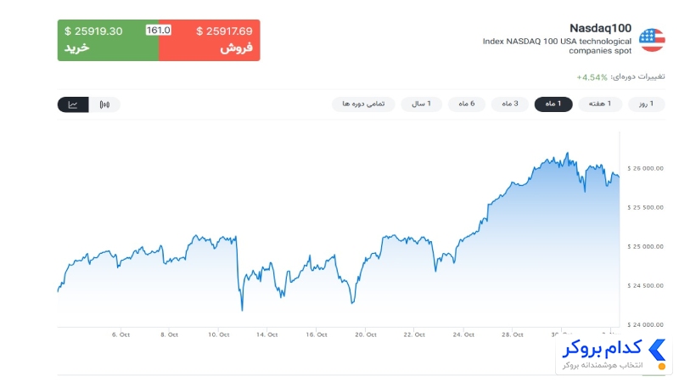Select the 1 ماه period

tap(553, 104)
